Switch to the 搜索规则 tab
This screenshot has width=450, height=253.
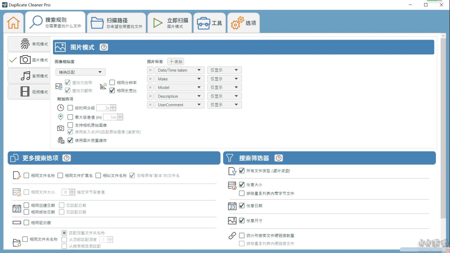click(x=55, y=23)
